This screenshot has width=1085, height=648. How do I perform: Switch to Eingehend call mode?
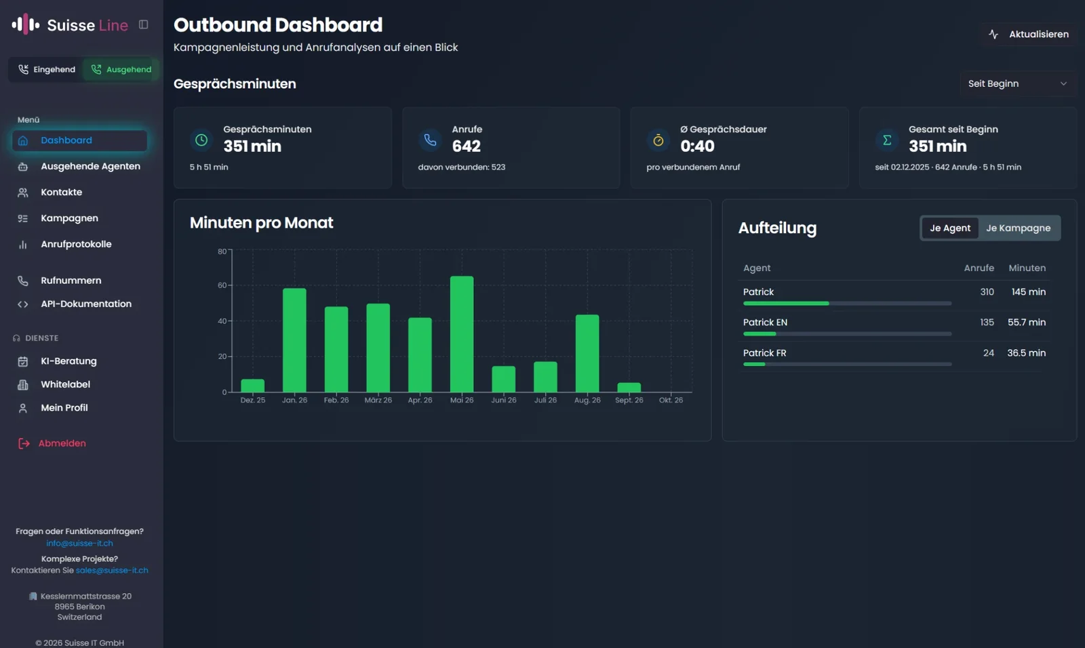(x=46, y=69)
